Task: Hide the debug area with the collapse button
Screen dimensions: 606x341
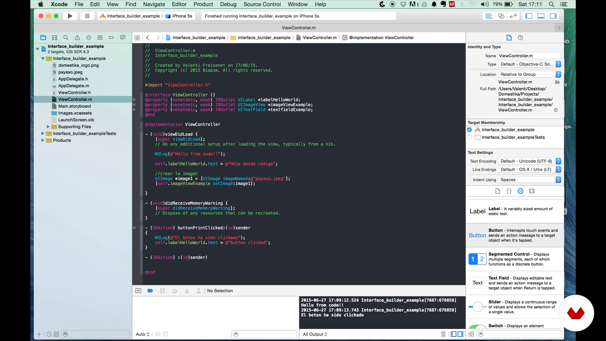Action: click(138, 291)
